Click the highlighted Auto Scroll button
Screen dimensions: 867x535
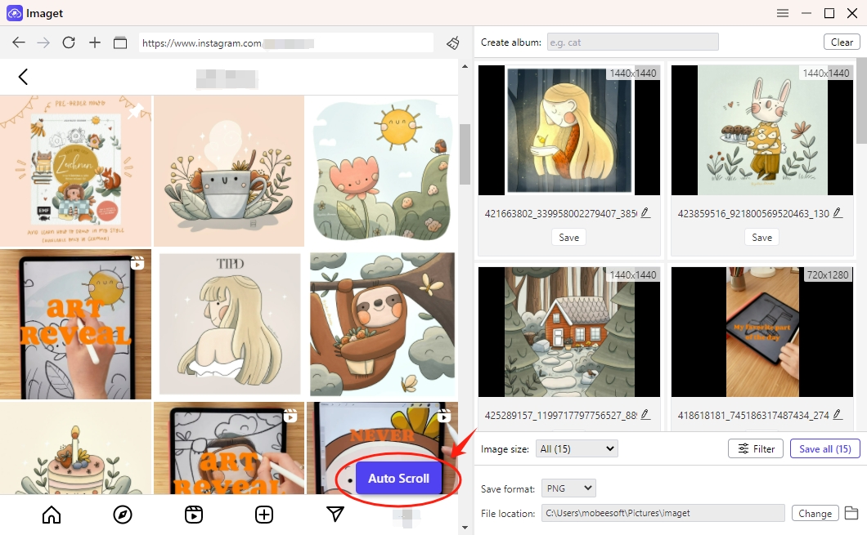(x=398, y=479)
